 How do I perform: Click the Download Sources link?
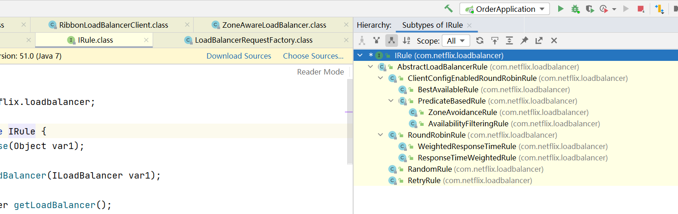239,56
